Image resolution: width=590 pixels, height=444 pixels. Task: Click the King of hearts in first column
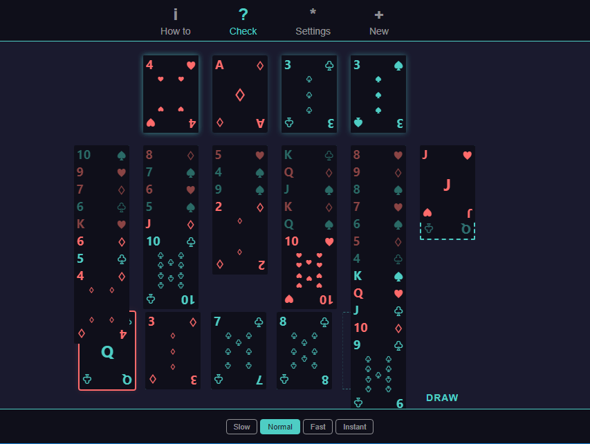[102, 224]
